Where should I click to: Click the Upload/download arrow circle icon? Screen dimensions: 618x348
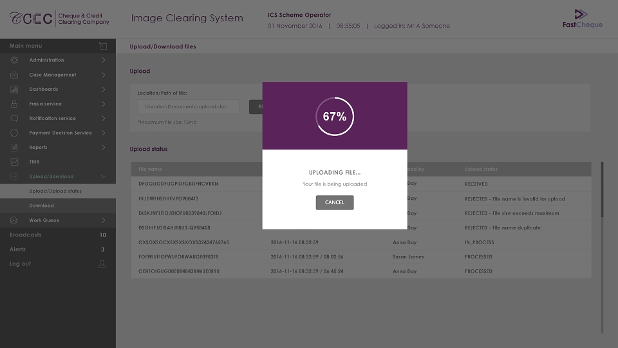click(14, 177)
